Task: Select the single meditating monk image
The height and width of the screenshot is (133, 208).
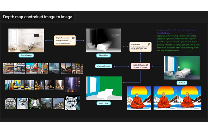Action: (x=139, y=98)
